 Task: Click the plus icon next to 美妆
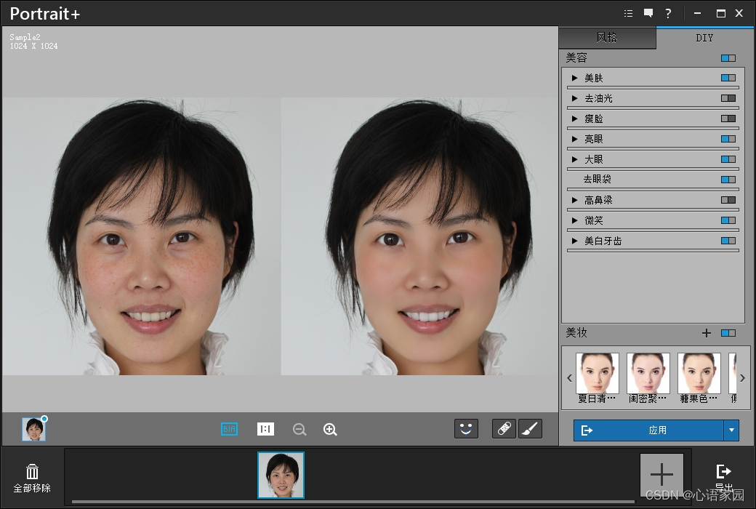707,333
